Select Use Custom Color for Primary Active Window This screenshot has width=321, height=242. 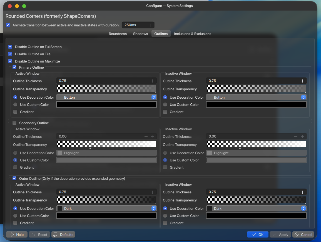tap(15, 105)
